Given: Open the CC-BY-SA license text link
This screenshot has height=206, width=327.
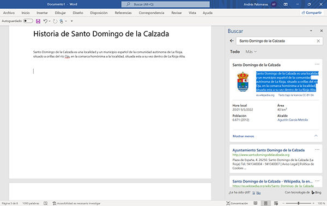Looking at the screenshot, I should coord(296,95).
